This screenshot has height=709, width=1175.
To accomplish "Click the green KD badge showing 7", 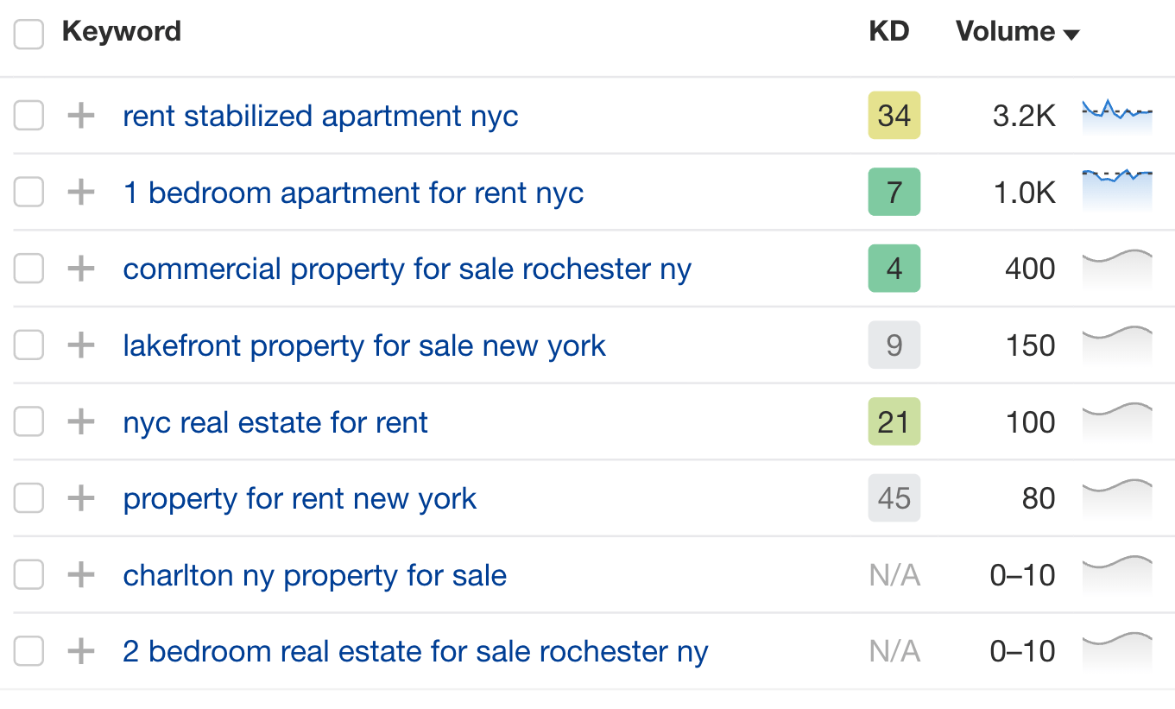I will point(894,192).
